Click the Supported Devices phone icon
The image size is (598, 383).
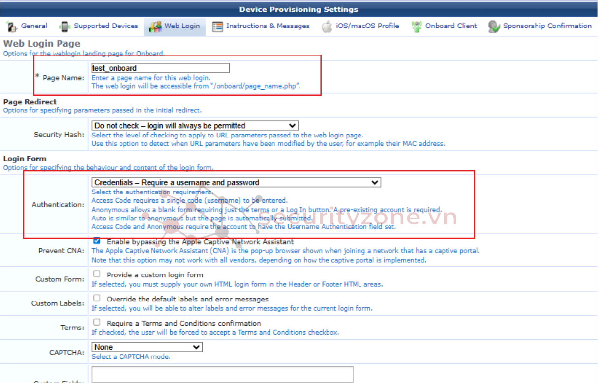click(x=64, y=27)
